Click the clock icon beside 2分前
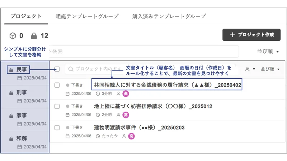 coord(98,115)
